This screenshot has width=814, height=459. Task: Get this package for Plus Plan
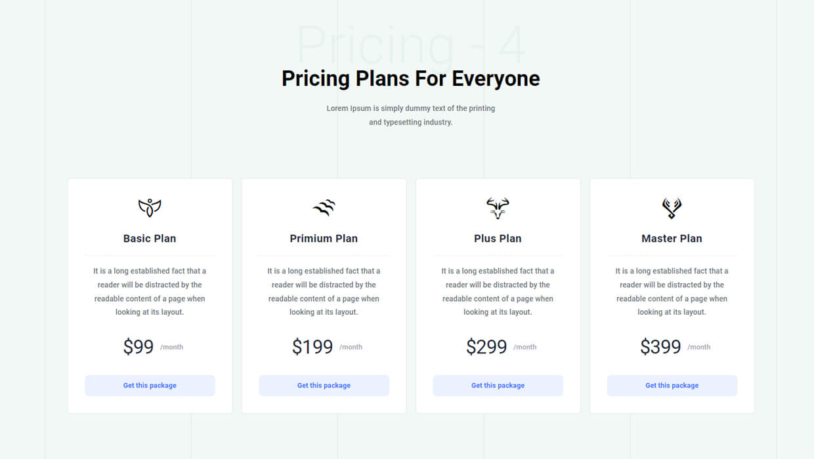click(498, 386)
